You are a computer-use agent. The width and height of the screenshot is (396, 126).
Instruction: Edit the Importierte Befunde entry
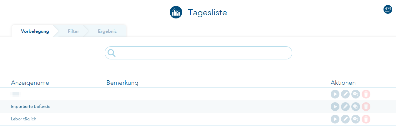pos(345,107)
